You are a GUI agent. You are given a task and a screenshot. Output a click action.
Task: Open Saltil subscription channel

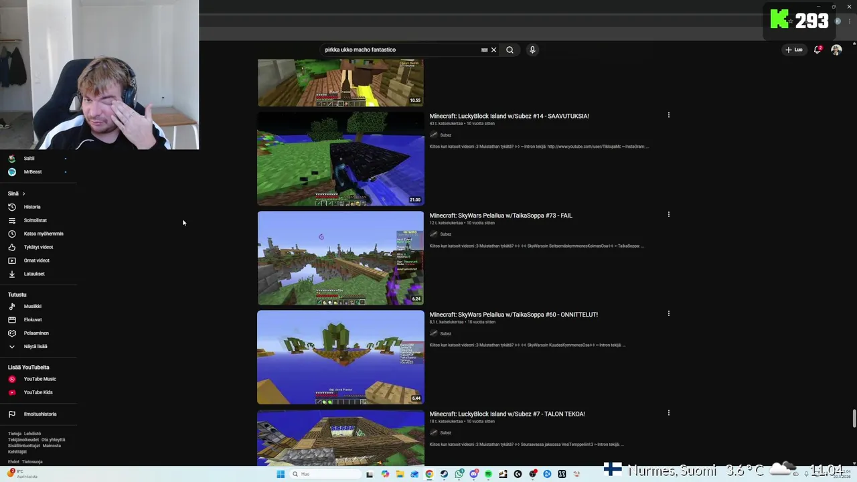tap(29, 159)
